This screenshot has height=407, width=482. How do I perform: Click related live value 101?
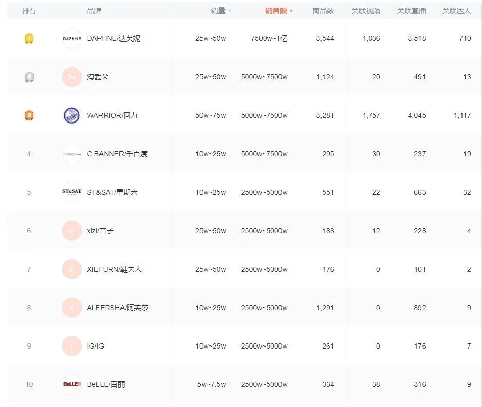tap(419, 269)
